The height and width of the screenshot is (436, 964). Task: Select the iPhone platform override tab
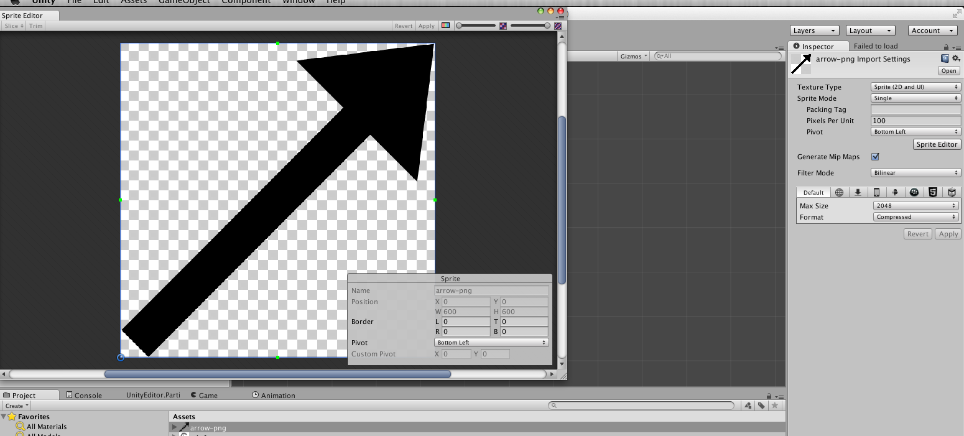pyautogui.click(x=876, y=192)
